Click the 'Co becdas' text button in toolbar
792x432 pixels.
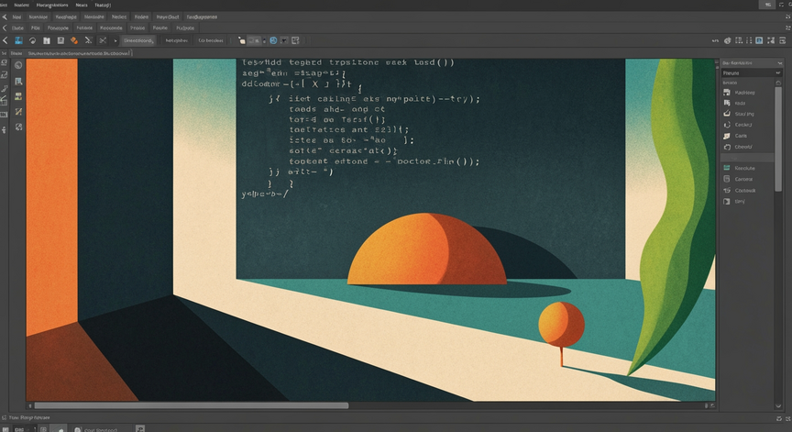211,40
